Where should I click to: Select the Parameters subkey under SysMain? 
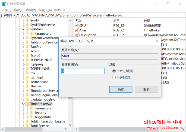43,34
